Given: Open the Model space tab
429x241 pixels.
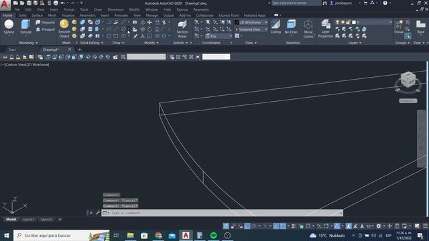Looking at the screenshot, I should 11,220.
